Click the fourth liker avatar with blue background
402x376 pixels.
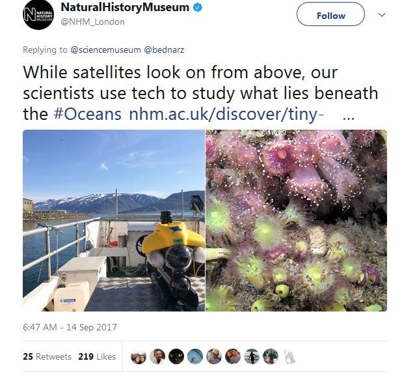click(x=194, y=356)
